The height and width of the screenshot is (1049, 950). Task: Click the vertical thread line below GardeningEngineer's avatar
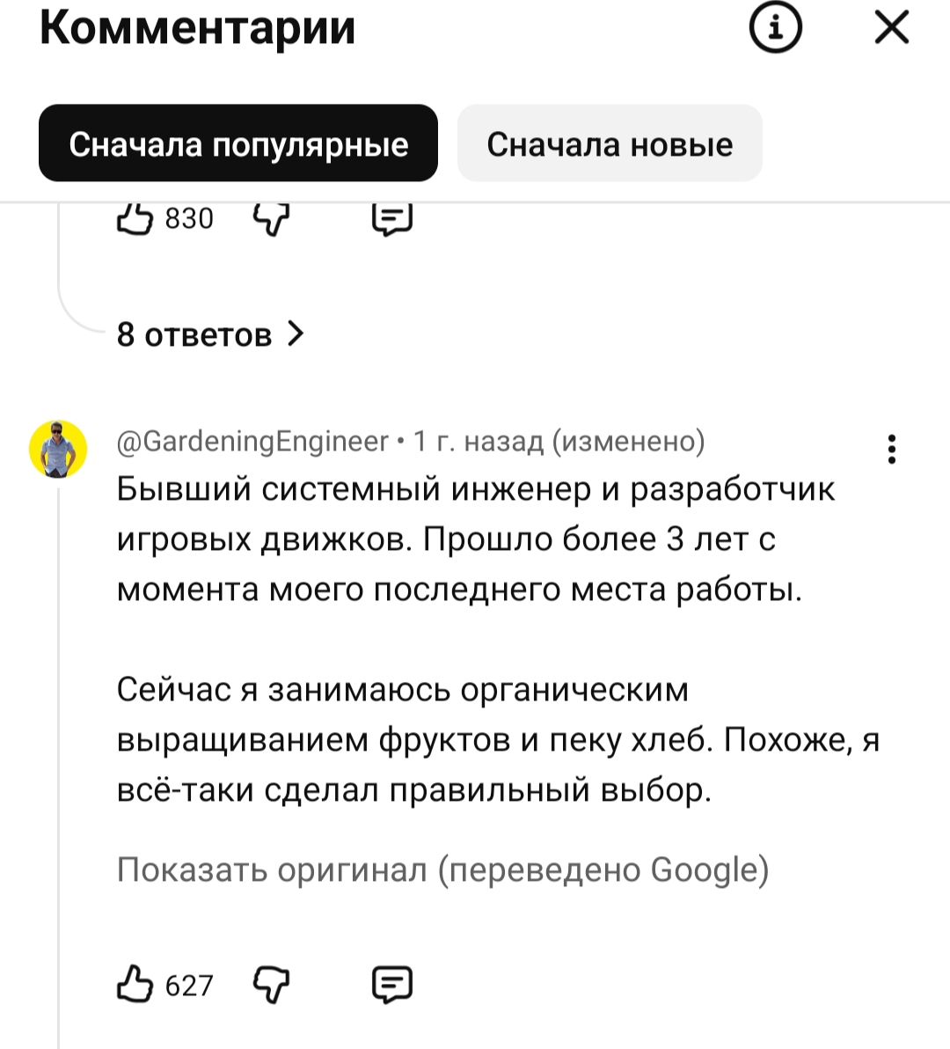point(59,748)
